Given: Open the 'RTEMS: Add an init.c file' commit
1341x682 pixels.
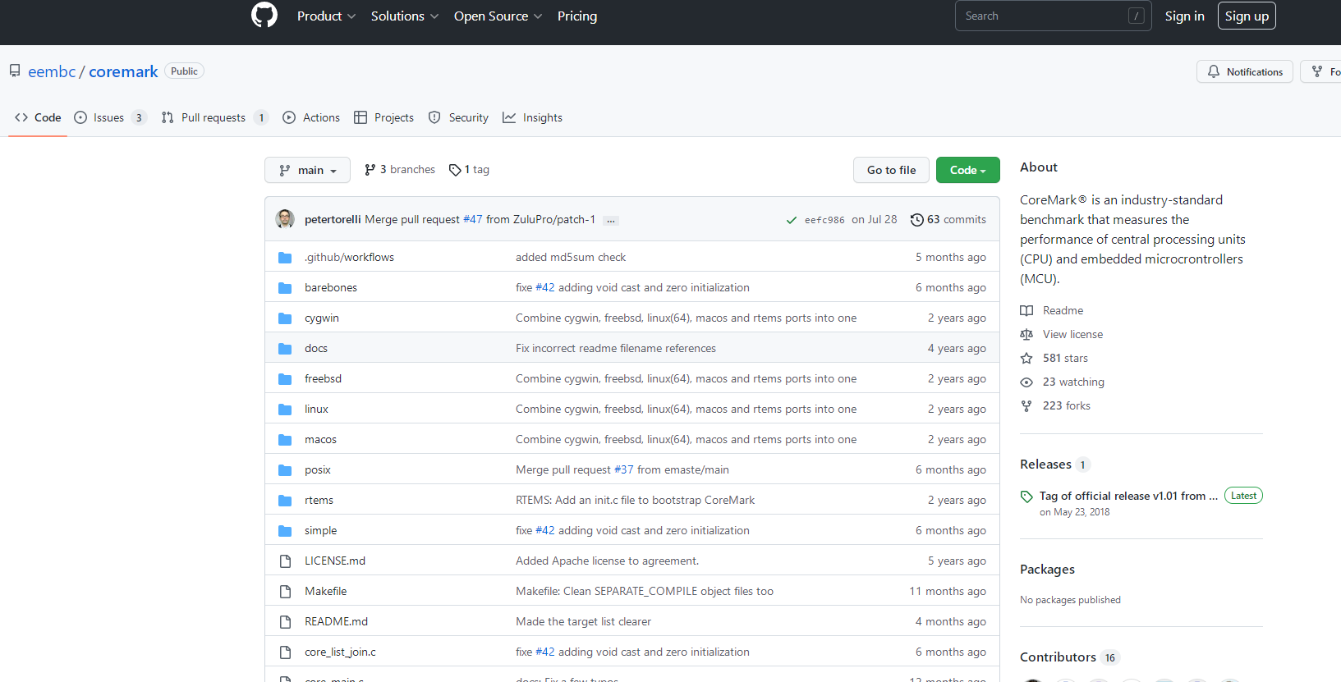Looking at the screenshot, I should pos(635,500).
